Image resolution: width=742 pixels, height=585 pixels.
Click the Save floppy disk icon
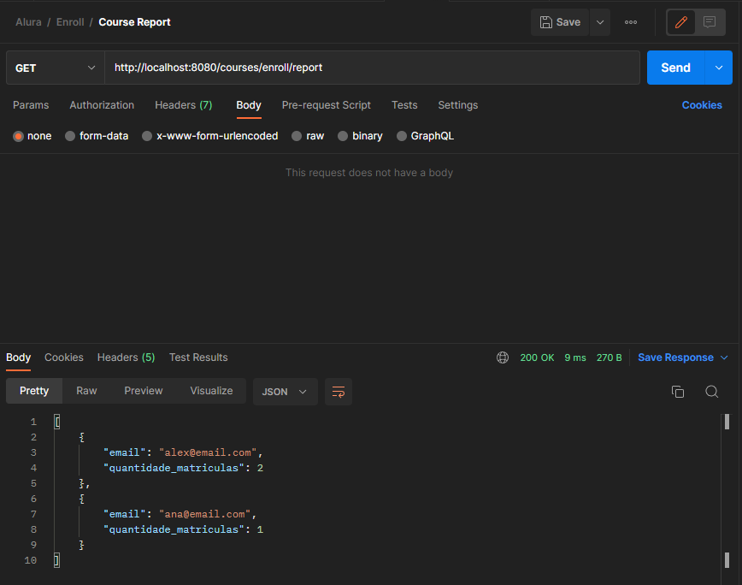coord(545,22)
